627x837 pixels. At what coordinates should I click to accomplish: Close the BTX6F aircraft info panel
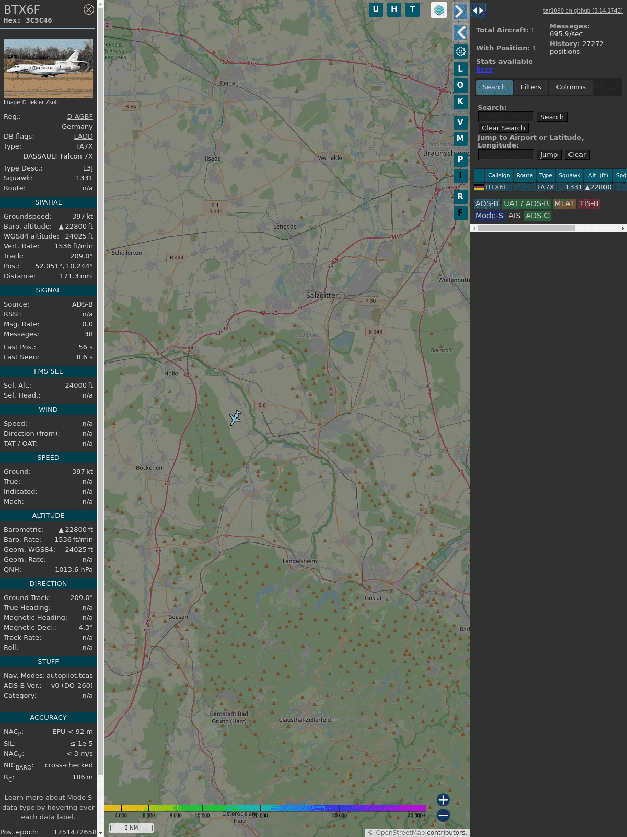[89, 9]
